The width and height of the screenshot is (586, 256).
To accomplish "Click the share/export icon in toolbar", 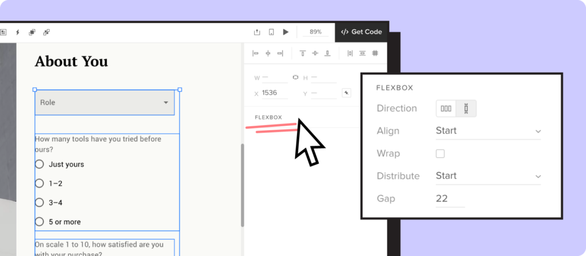I will [257, 32].
